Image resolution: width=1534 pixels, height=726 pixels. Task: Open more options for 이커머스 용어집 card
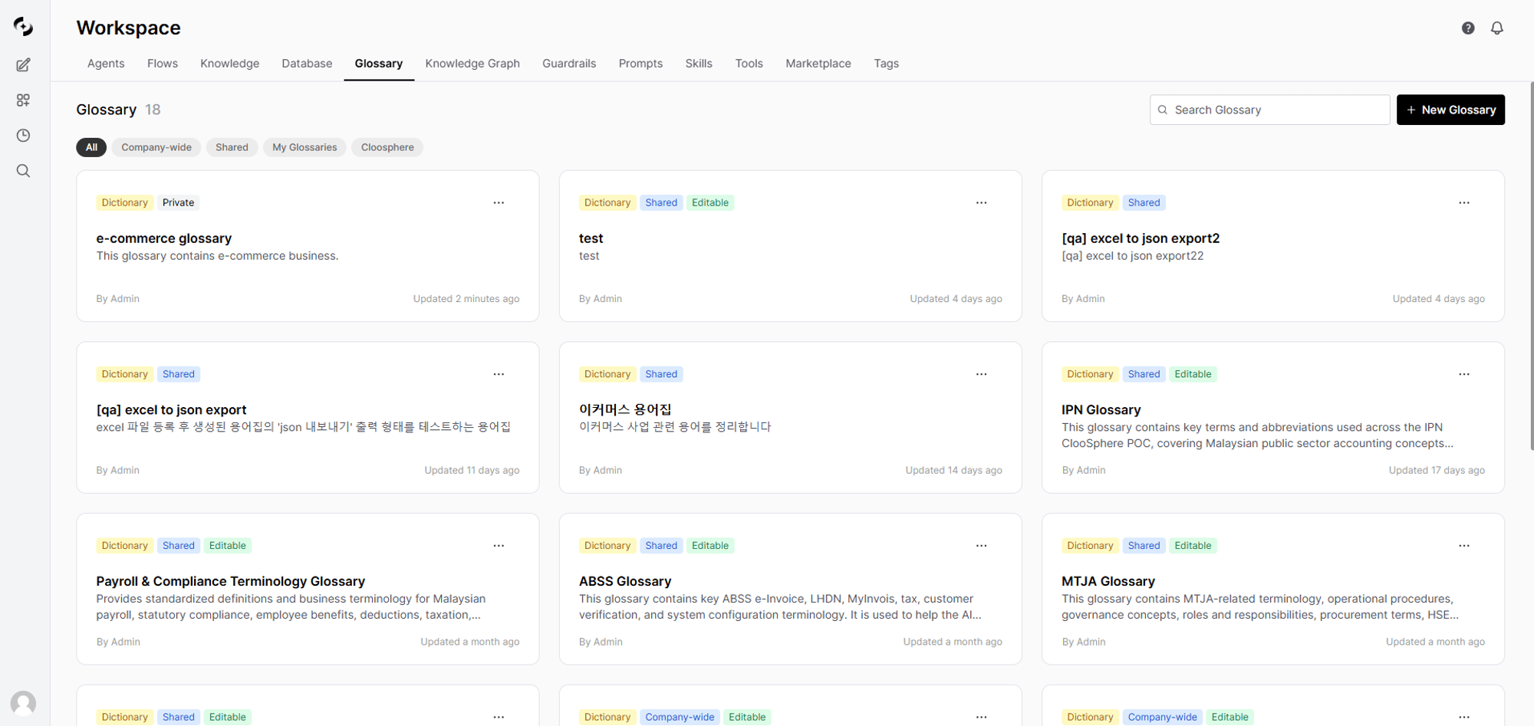click(x=981, y=374)
